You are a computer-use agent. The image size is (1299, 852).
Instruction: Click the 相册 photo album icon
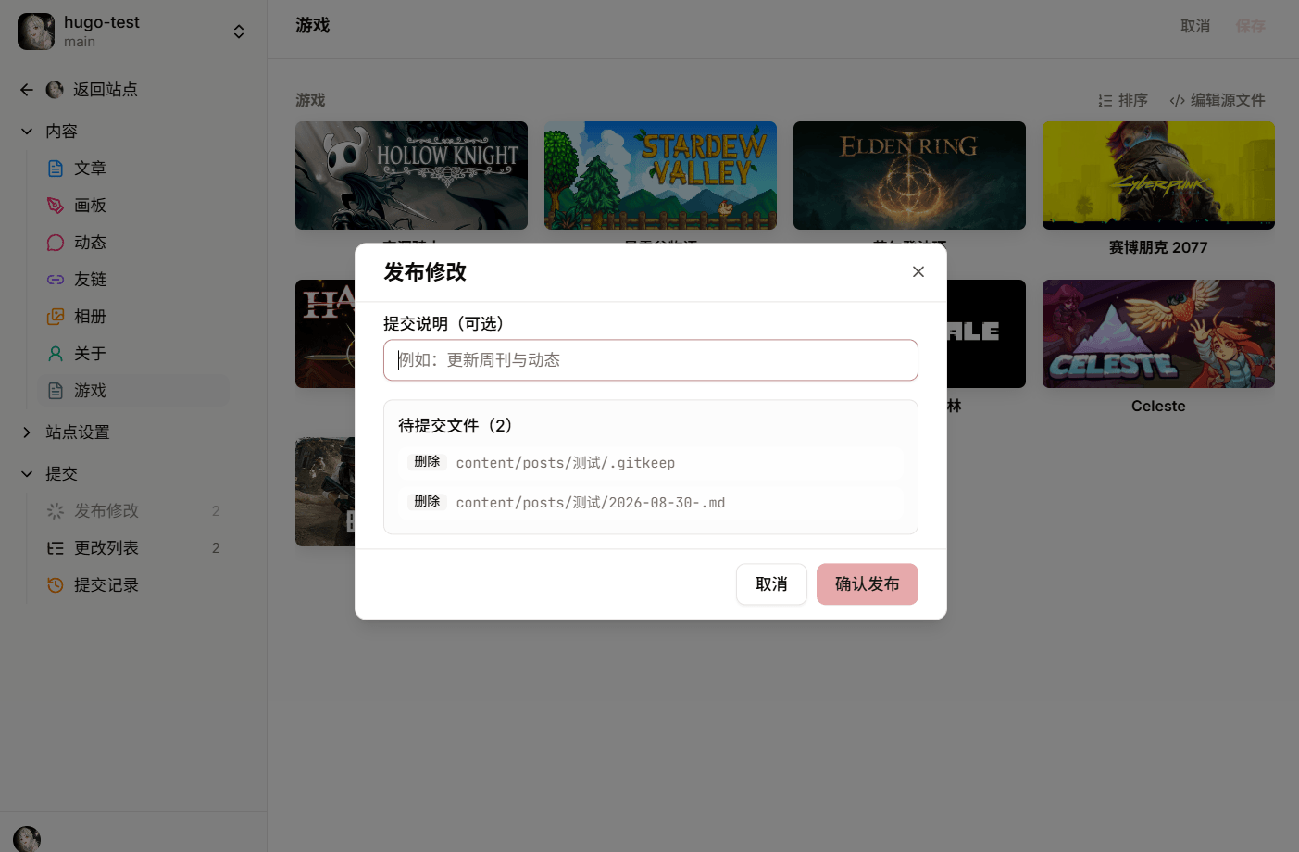point(56,317)
